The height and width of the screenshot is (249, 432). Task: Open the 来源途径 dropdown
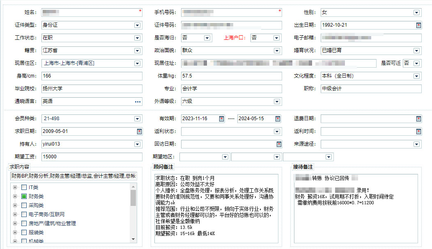point(416,144)
